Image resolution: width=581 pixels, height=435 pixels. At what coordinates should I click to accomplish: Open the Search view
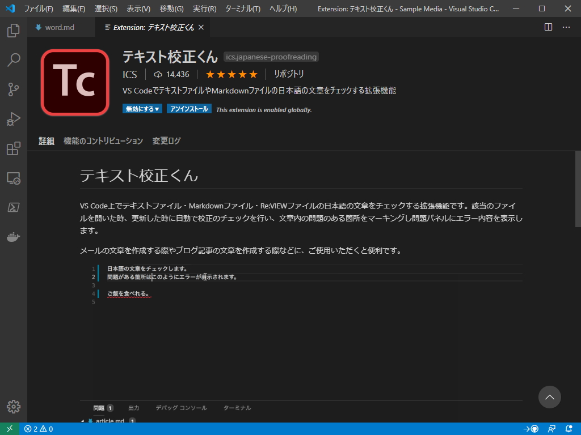pos(12,60)
